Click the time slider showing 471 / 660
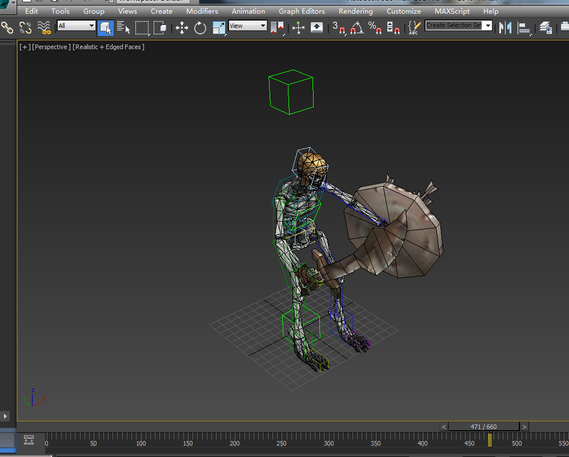 click(483, 427)
